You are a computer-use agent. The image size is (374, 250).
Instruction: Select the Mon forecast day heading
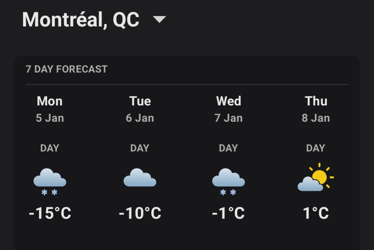(50, 101)
